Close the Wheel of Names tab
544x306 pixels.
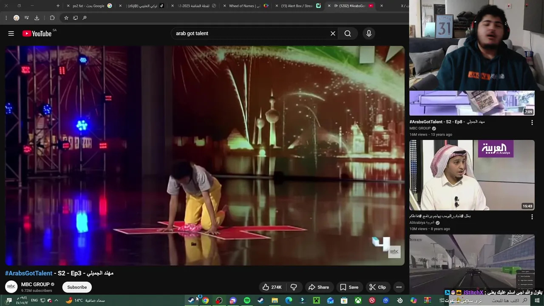click(225, 6)
